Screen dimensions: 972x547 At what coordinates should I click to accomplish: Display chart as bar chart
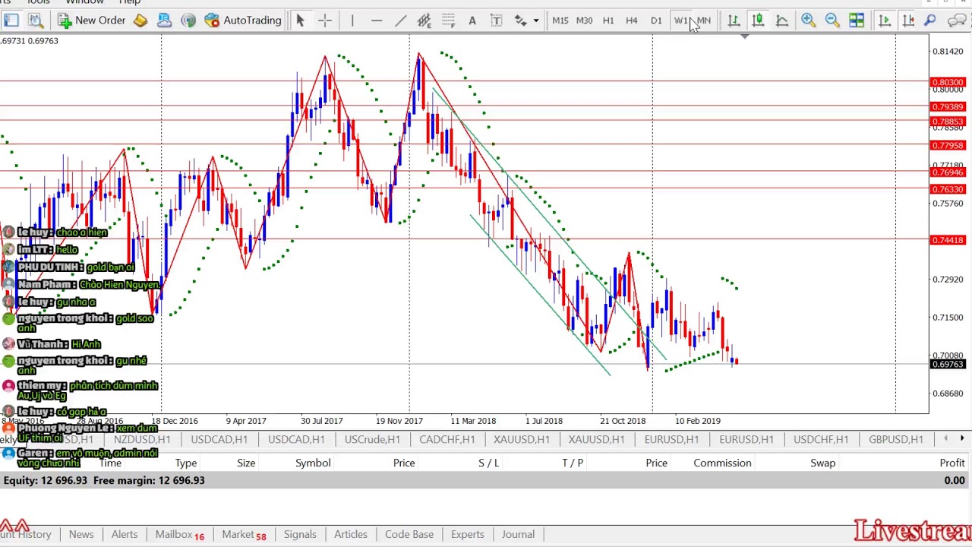click(x=734, y=21)
